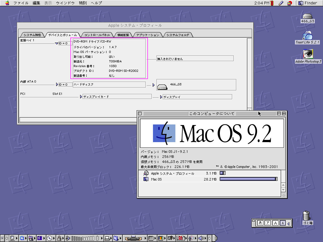Expand the ディスプレイカード details
Screen dimensions: 323x242
tap(81, 96)
